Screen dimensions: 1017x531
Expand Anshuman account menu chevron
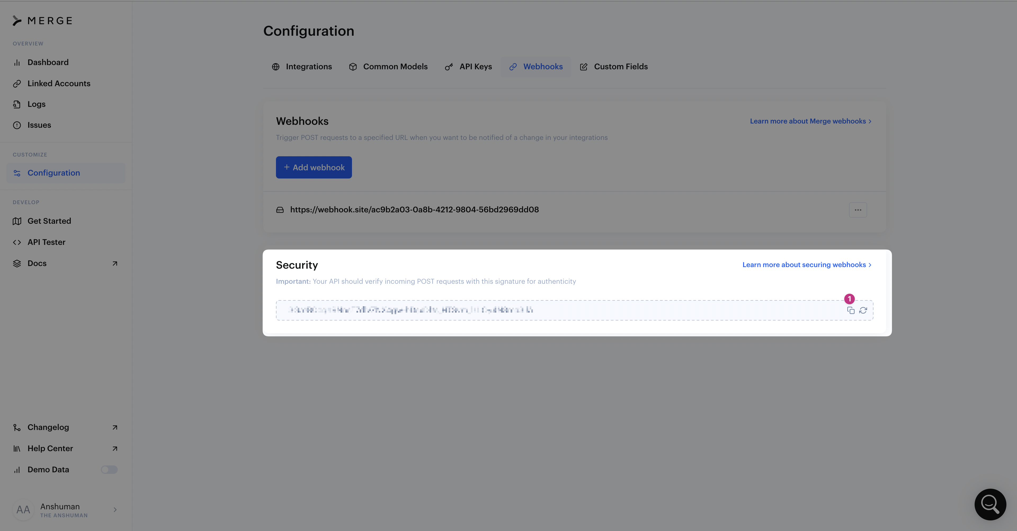pyautogui.click(x=115, y=510)
